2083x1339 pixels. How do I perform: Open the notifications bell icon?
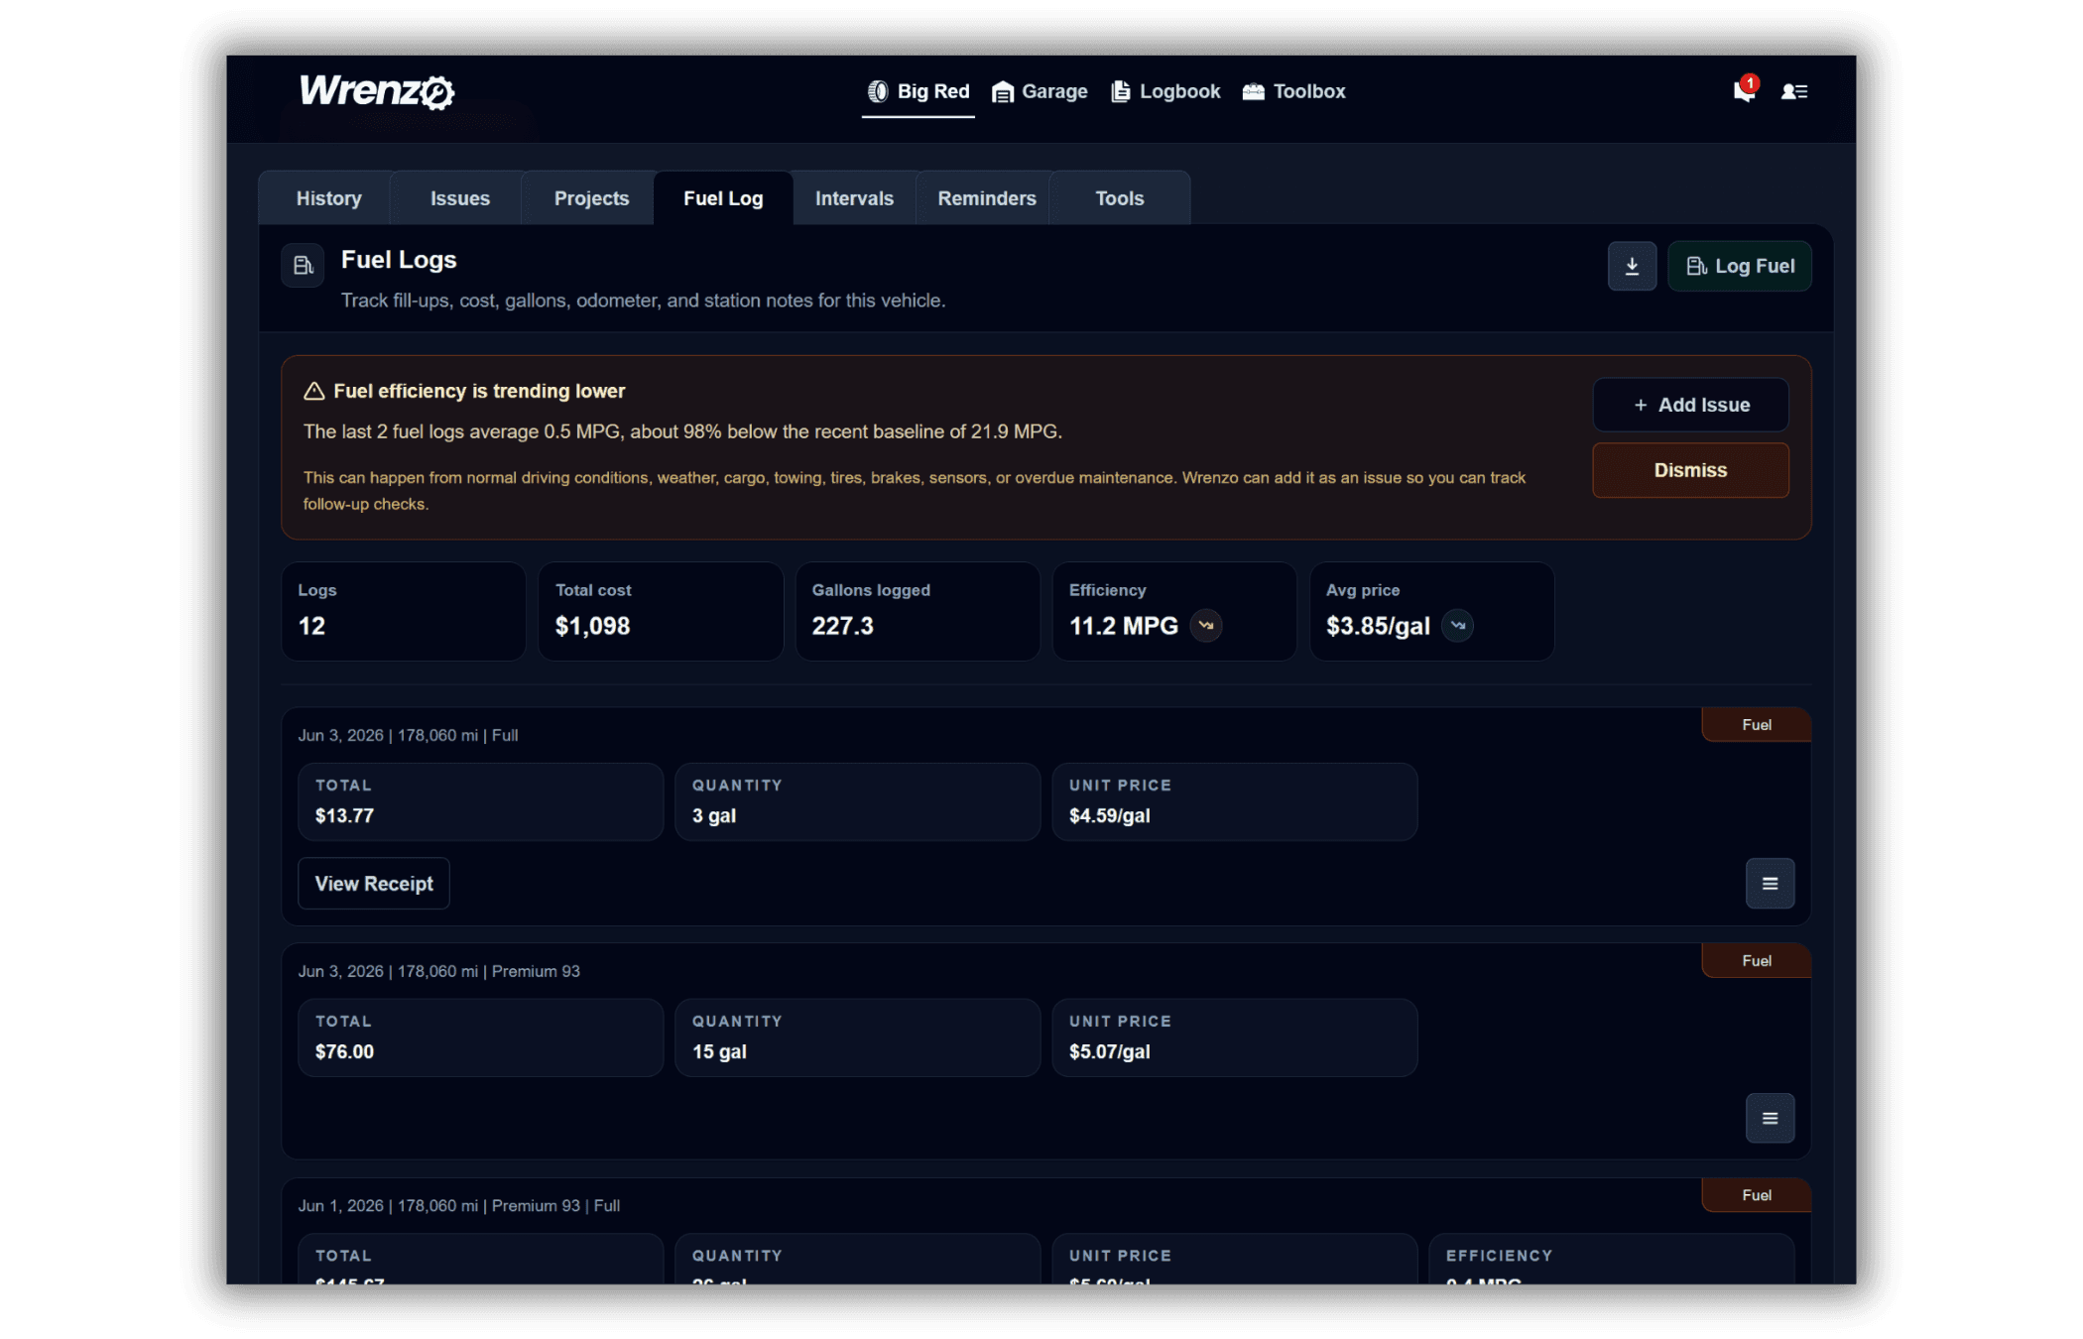tap(1744, 90)
